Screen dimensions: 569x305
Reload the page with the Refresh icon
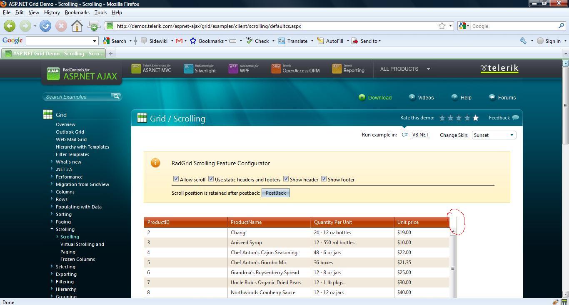(45, 26)
